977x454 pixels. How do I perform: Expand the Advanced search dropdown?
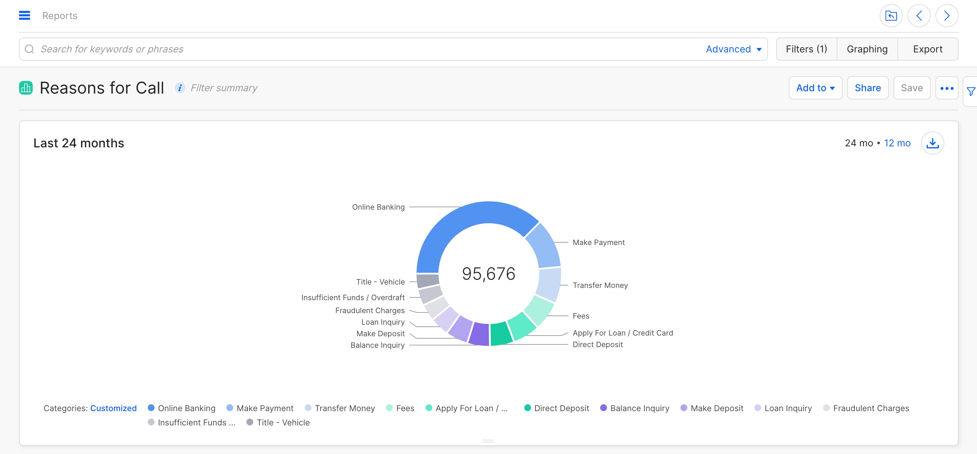click(734, 49)
